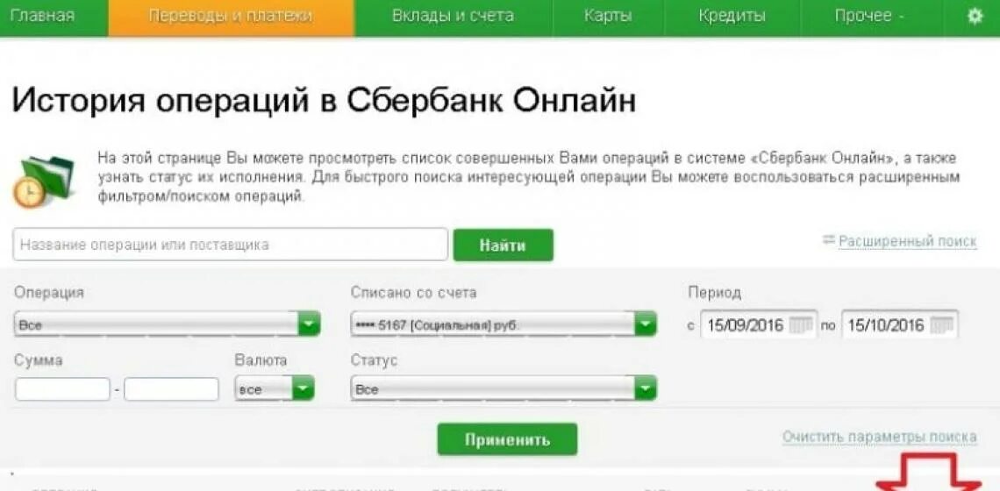The width and height of the screenshot is (1000, 491).
Task: Click the minimum Сумма field
Action: [x=62, y=389]
